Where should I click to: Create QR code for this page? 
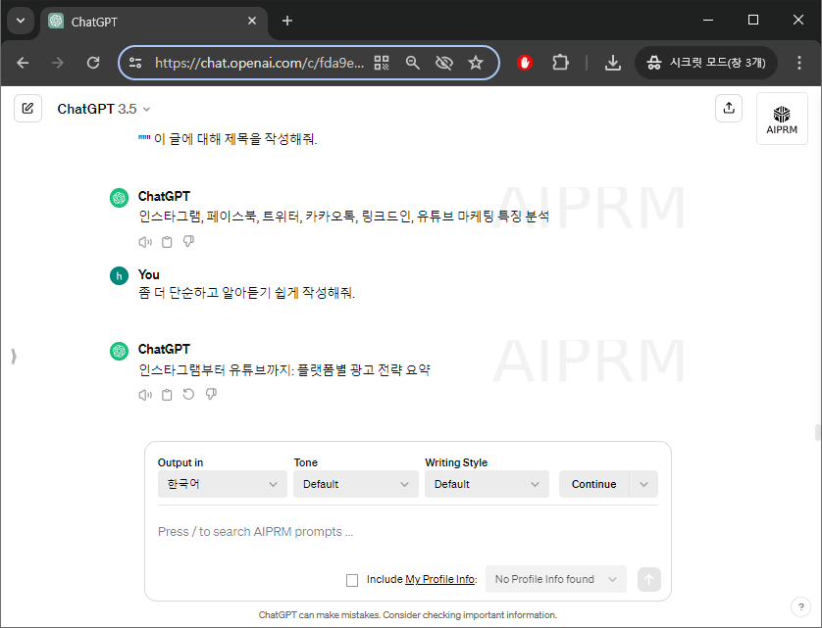pyautogui.click(x=382, y=63)
